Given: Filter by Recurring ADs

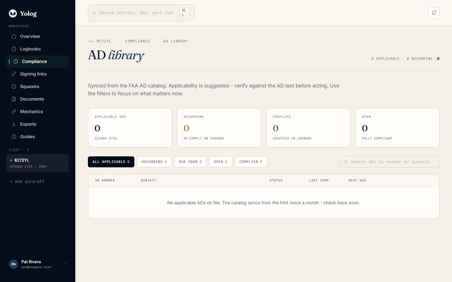Looking at the screenshot, I should click(154, 162).
